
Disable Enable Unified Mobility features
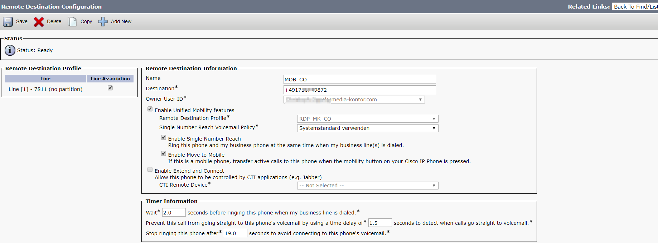point(150,109)
